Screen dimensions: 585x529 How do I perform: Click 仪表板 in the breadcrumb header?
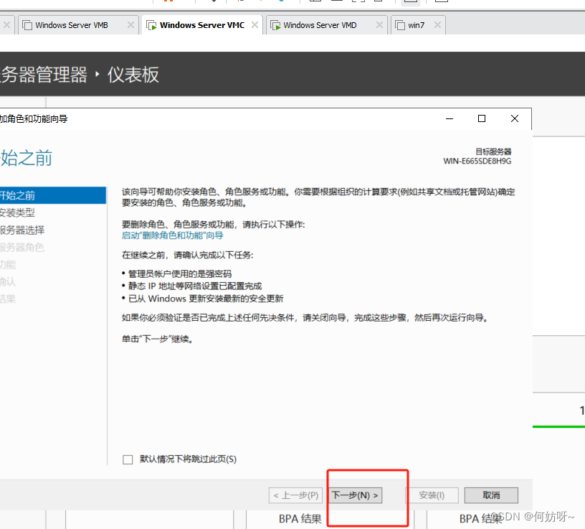click(133, 75)
